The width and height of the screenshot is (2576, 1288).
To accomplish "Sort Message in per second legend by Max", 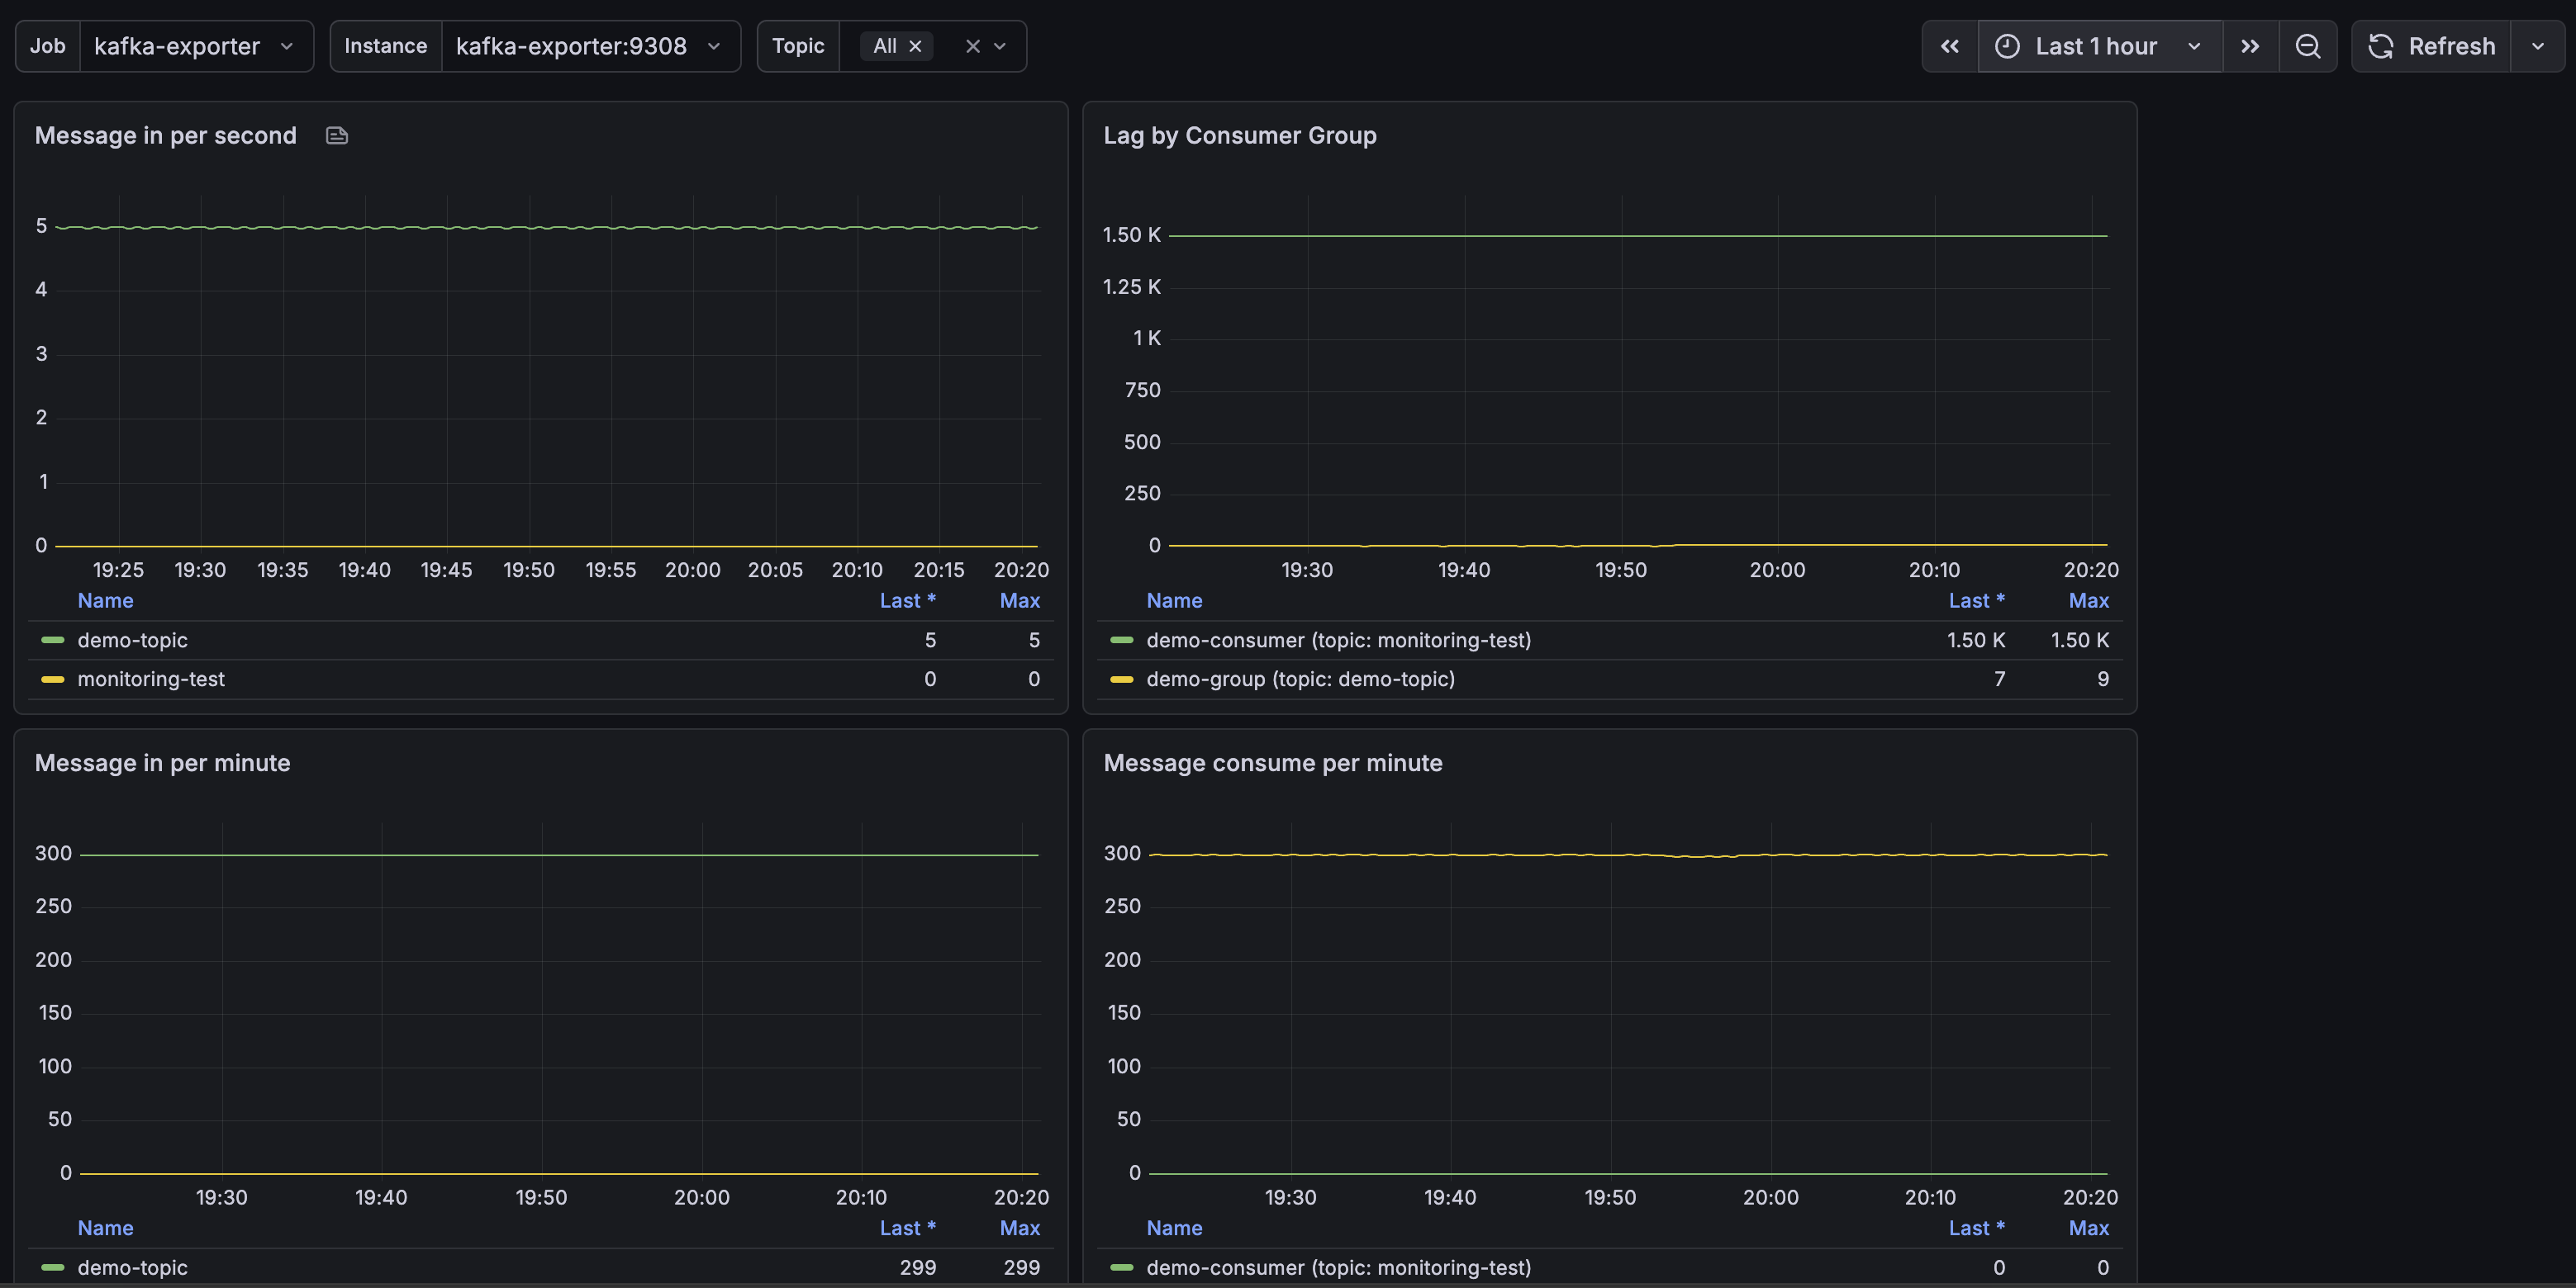I will [x=1020, y=600].
